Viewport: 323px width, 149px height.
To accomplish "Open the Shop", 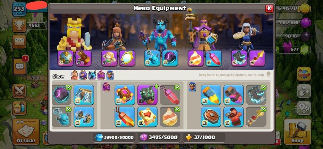I will click(297, 131).
